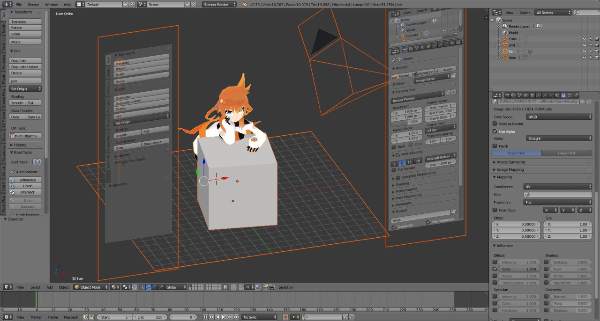Open the Render properties tab icon

507,95
